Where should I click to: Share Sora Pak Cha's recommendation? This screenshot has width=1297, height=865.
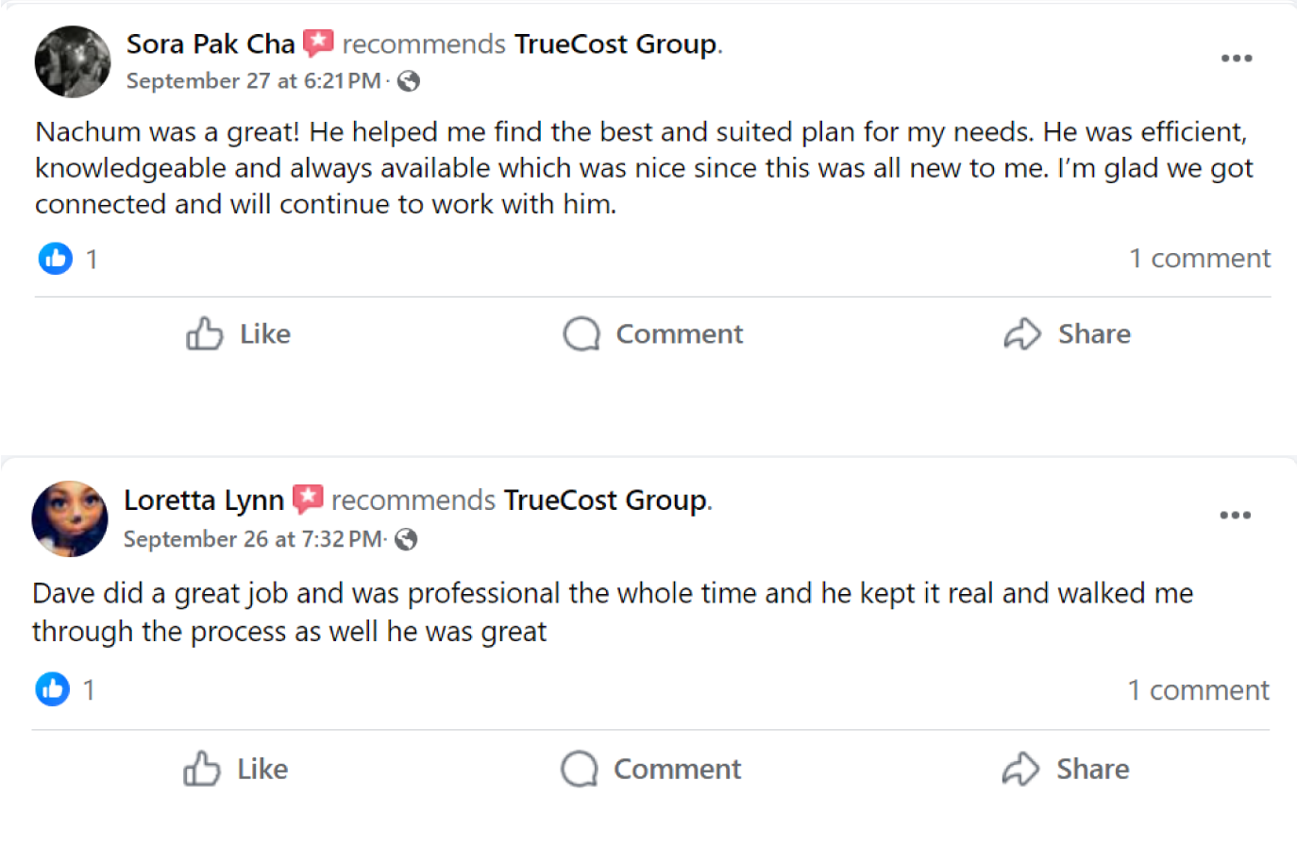click(x=1068, y=334)
